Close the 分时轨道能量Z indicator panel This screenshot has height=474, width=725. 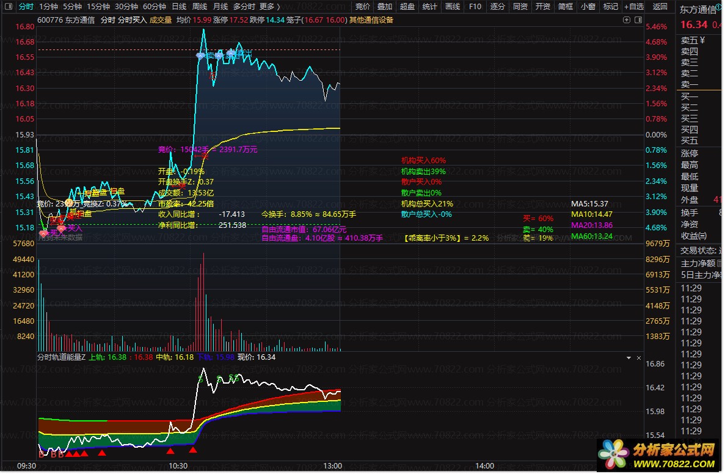click(639, 357)
